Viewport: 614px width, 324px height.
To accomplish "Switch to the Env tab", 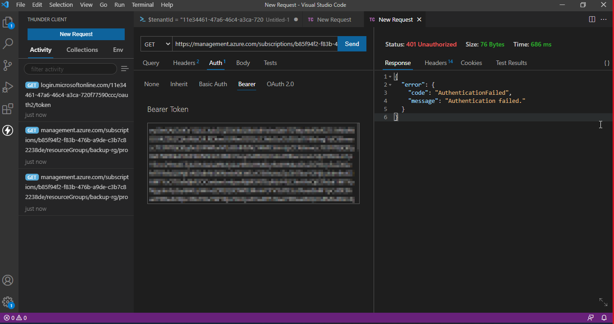I will (118, 50).
